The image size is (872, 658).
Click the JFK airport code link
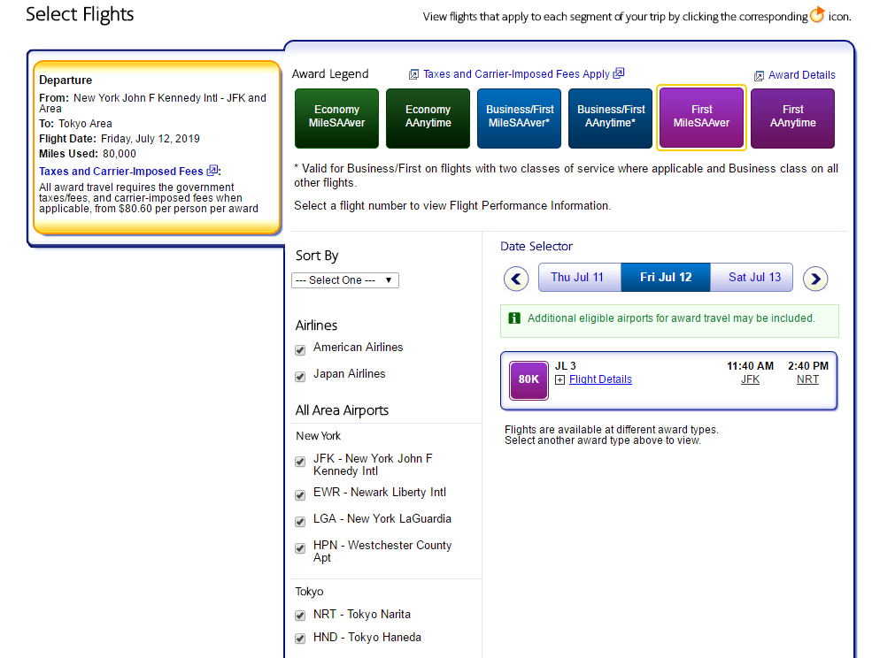pyautogui.click(x=750, y=379)
